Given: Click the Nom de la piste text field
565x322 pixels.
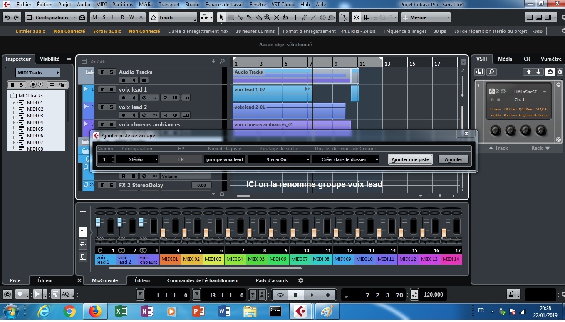Looking at the screenshot, I should point(225,159).
